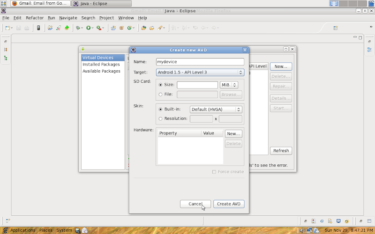375x234 pixels.
Task: Click the green Run toolbar icon
Action: 88,28
